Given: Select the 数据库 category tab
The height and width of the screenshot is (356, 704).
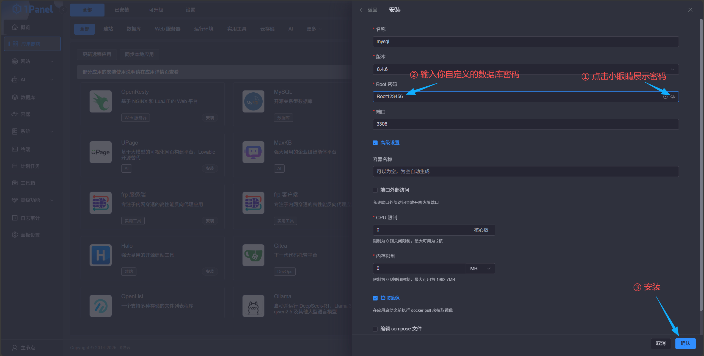Looking at the screenshot, I should (134, 29).
